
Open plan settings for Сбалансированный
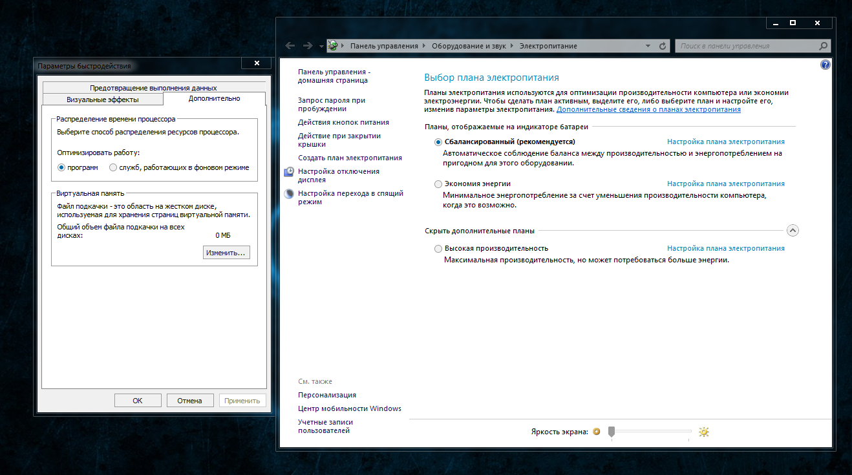726,142
